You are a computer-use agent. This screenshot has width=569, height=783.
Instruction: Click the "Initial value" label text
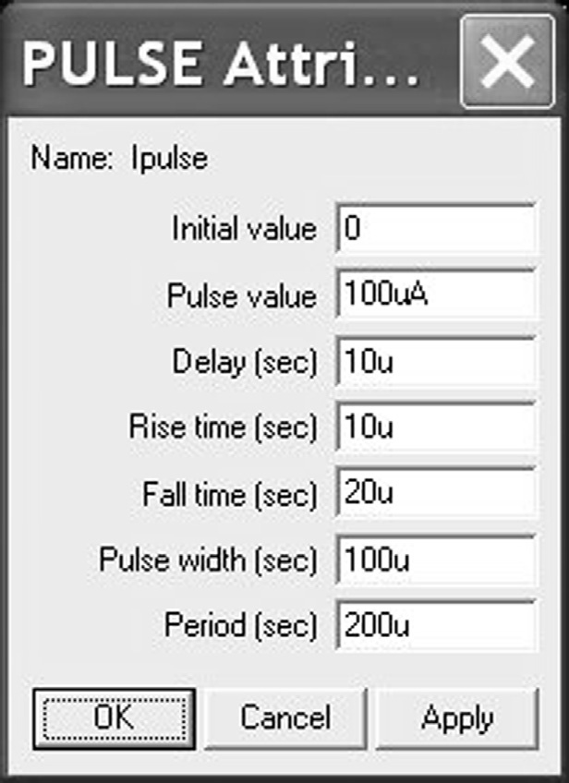(x=244, y=229)
